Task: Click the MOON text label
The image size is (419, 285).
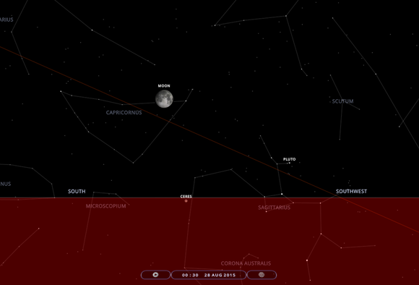Action: 164,86
